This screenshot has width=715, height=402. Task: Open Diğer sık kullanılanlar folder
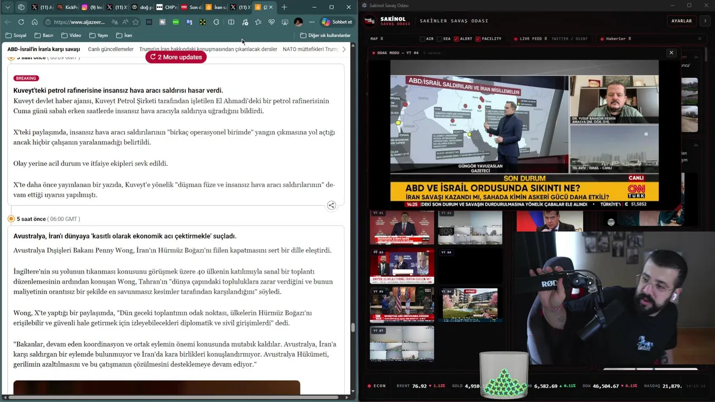pos(326,35)
